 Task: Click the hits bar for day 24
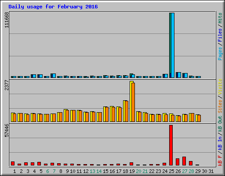tap(165, 76)
